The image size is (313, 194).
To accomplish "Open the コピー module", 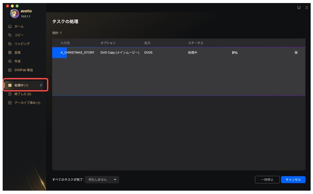I will pyautogui.click(x=19, y=35).
